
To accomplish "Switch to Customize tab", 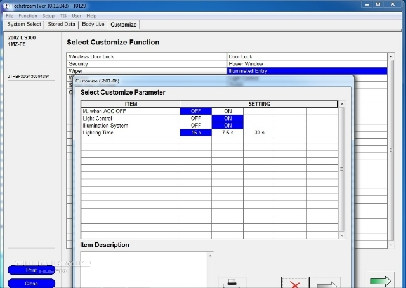I will [x=124, y=25].
